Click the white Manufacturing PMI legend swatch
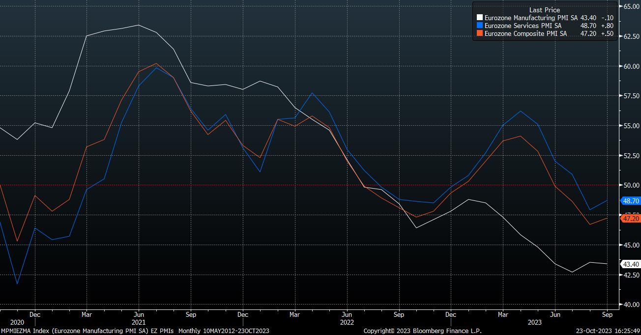 click(x=480, y=18)
